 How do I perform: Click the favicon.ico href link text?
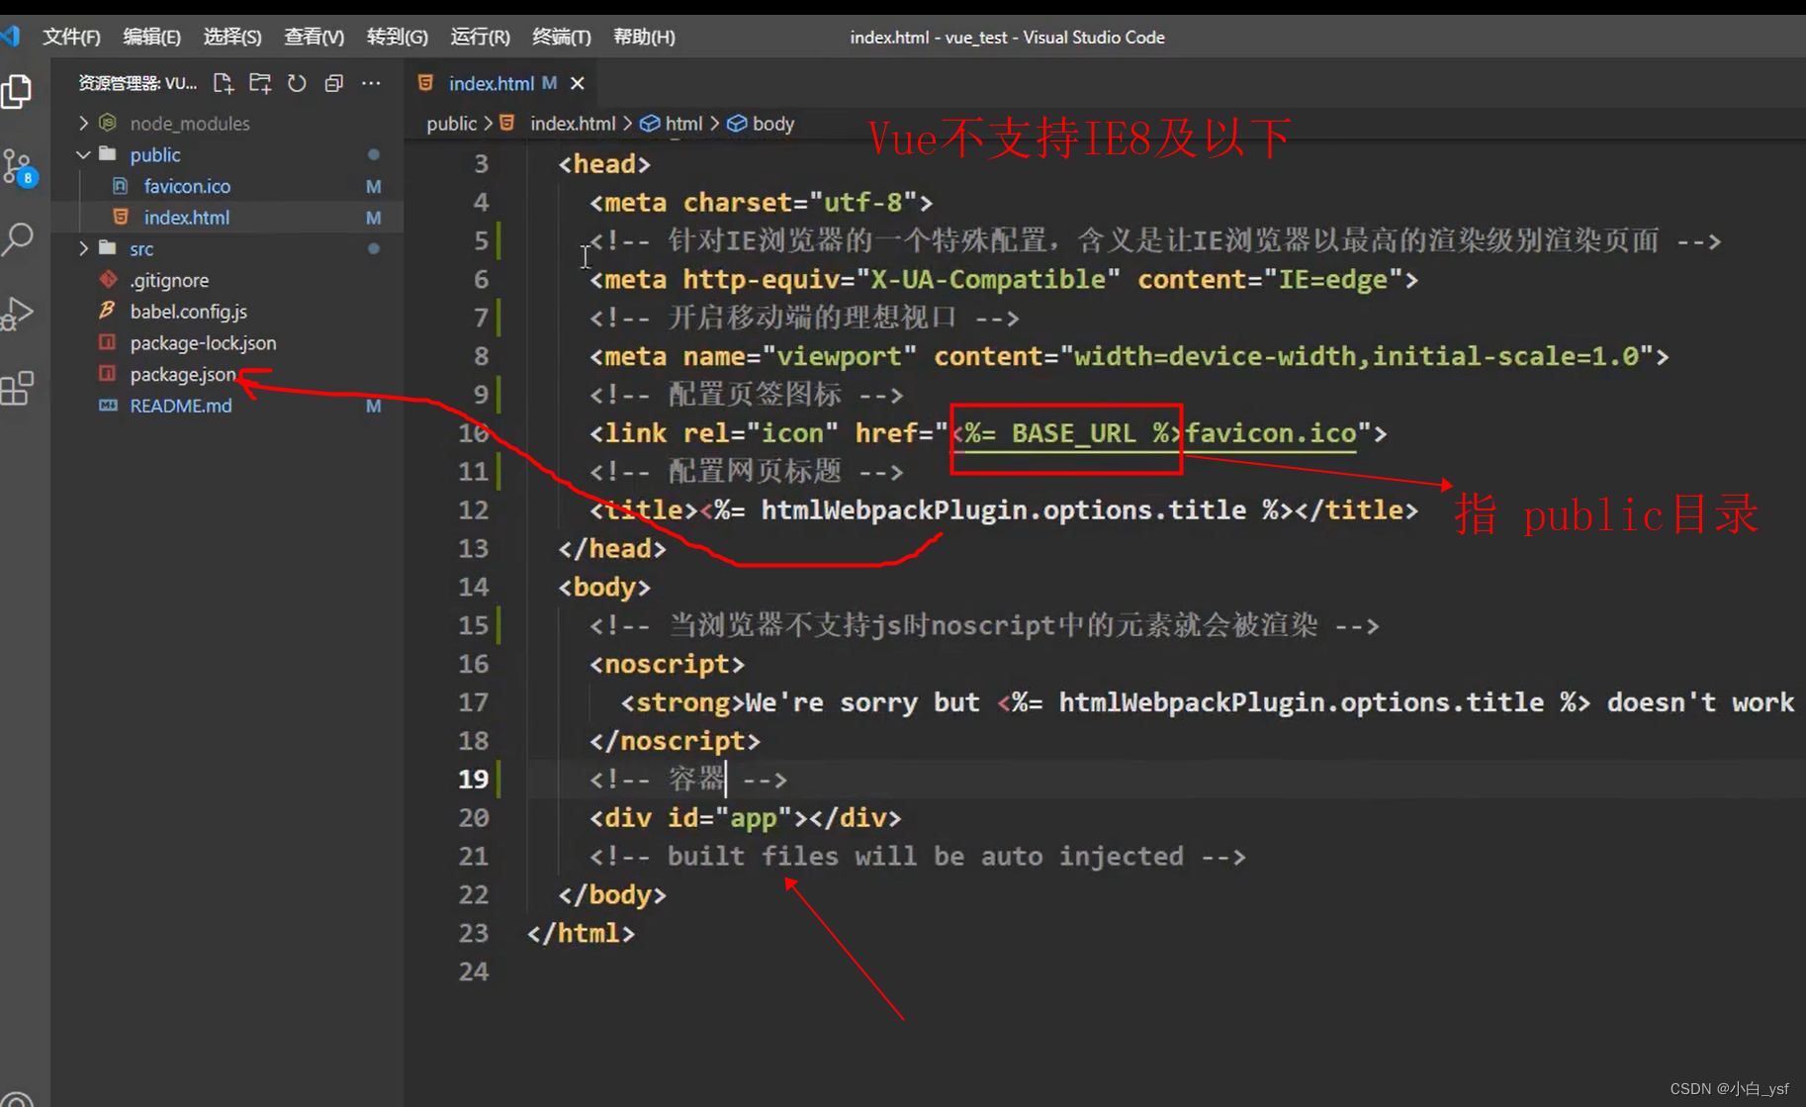pos(1271,433)
